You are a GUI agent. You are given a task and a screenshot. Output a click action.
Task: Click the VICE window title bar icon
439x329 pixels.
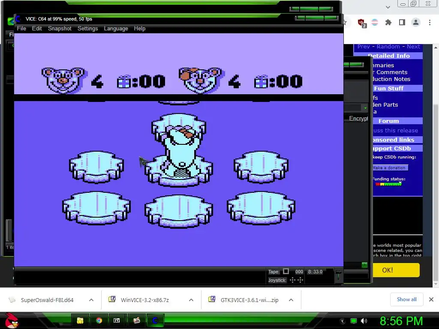point(18,19)
